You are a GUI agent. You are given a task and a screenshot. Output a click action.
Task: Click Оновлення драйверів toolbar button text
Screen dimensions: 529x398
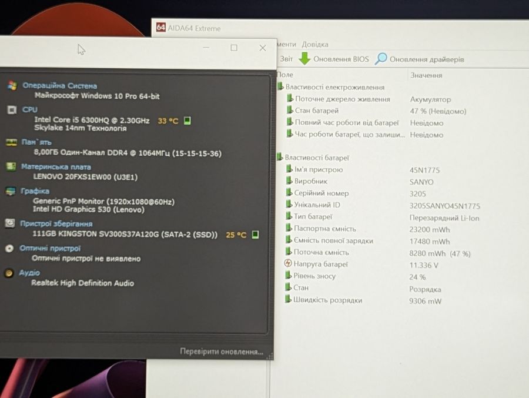point(427,59)
